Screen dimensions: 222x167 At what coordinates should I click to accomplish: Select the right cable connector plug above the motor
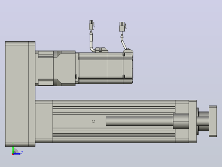pos(123,27)
